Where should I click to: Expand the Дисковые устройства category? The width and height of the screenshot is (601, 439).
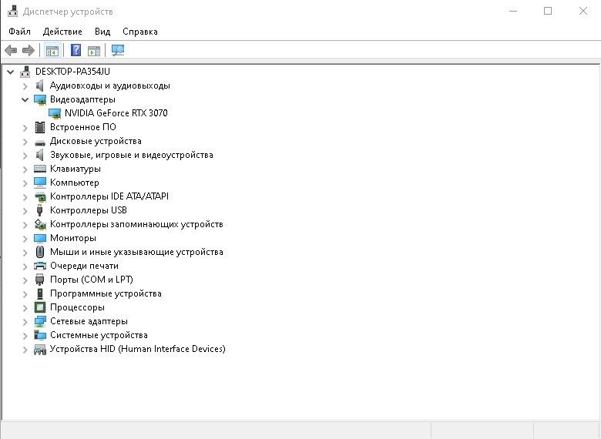coord(25,141)
